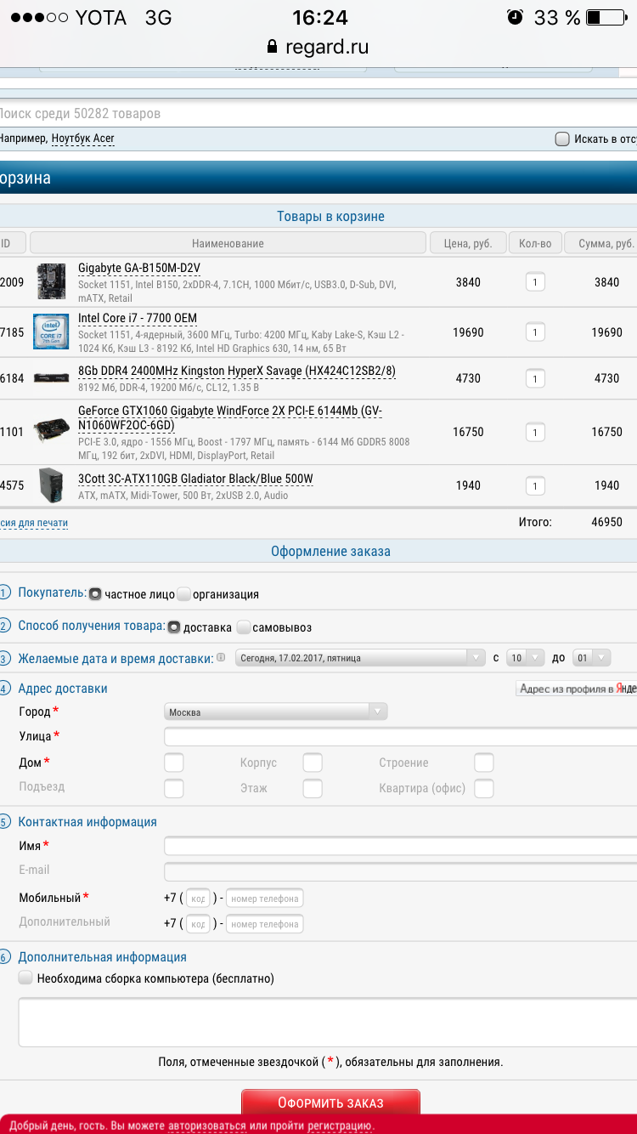The height and width of the screenshot is (1134, 637).
Task: Edit quantity for 3Cott Gladiator case
Action: coord(535,485)
